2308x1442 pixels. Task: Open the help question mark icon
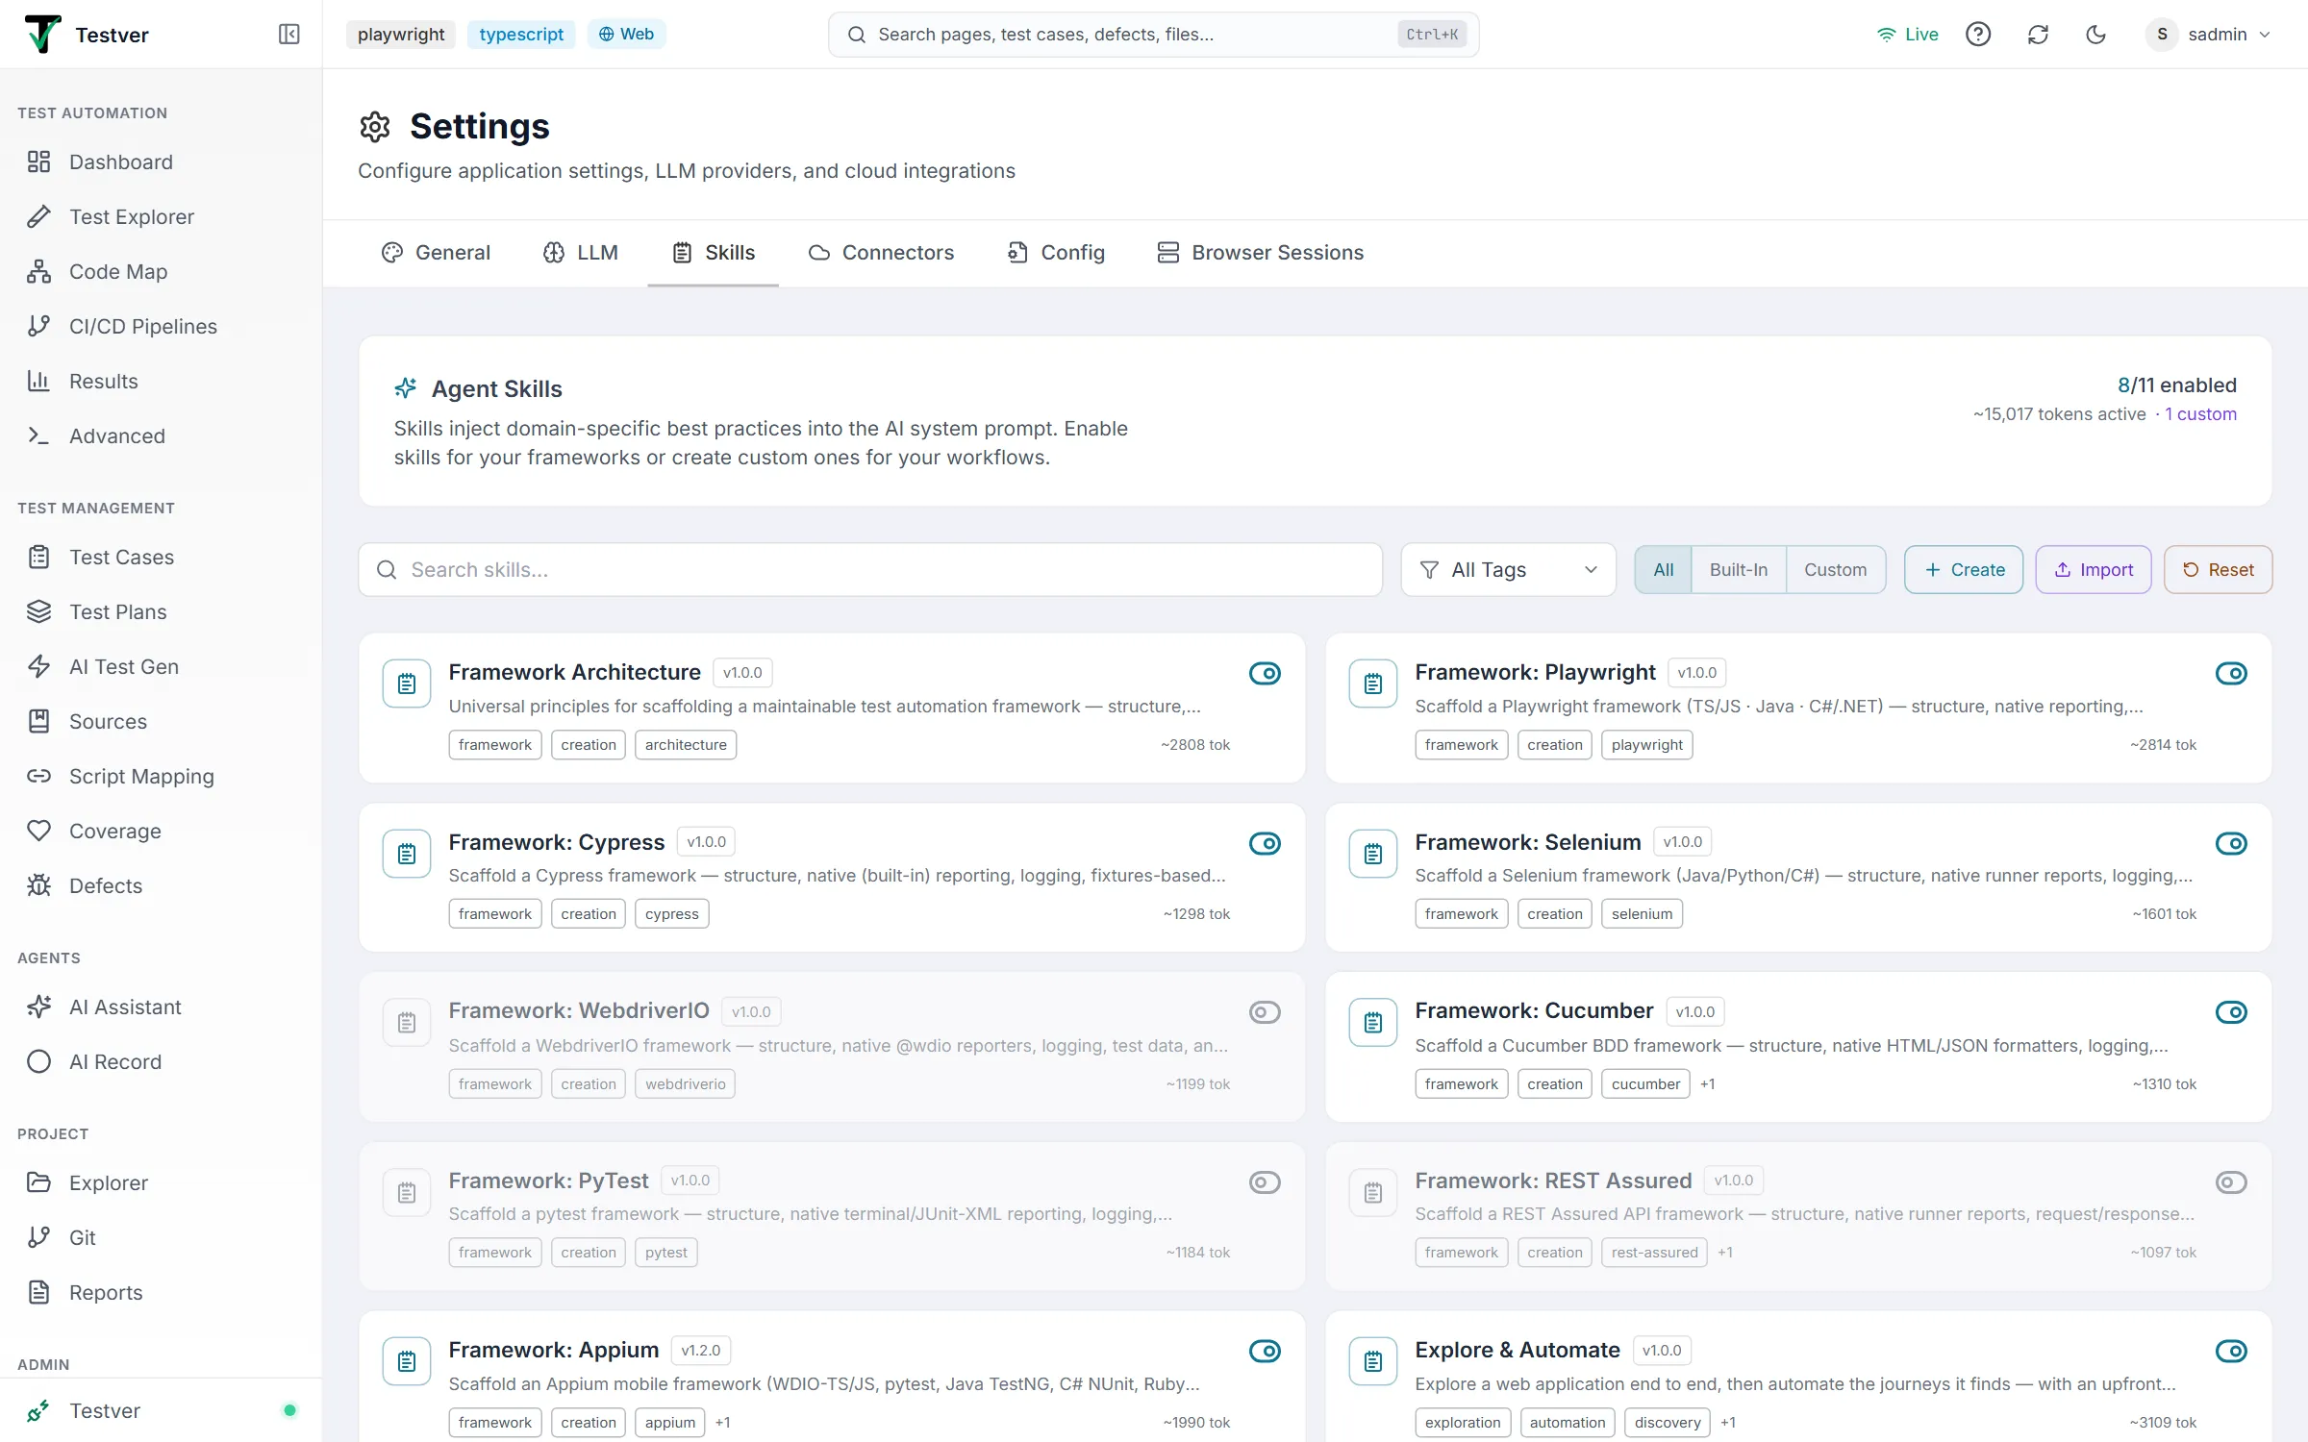(1977, 35)
